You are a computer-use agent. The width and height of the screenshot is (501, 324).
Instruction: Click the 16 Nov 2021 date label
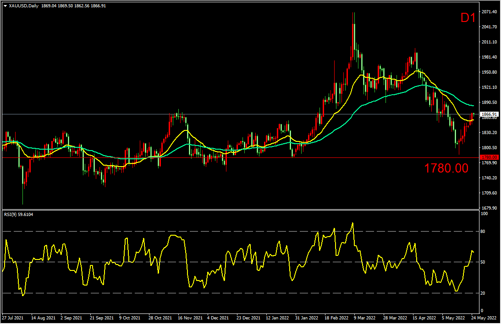[x=190, y=318]
